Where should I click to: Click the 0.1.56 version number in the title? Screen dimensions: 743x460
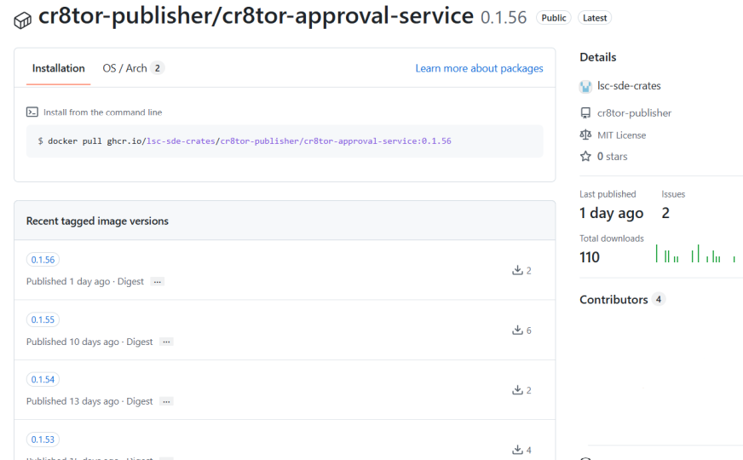click(x=504, y=18)
